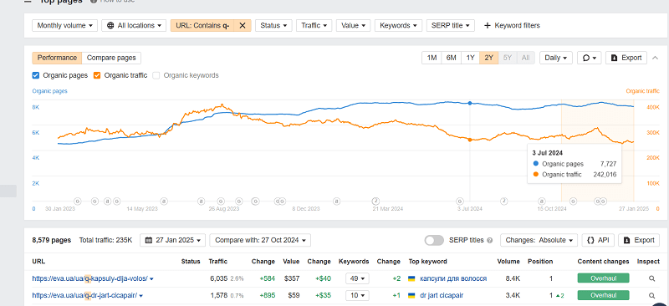Open the Traffic filter dropdown
This screenshot has width=669, height=306.
click(314, 26)
